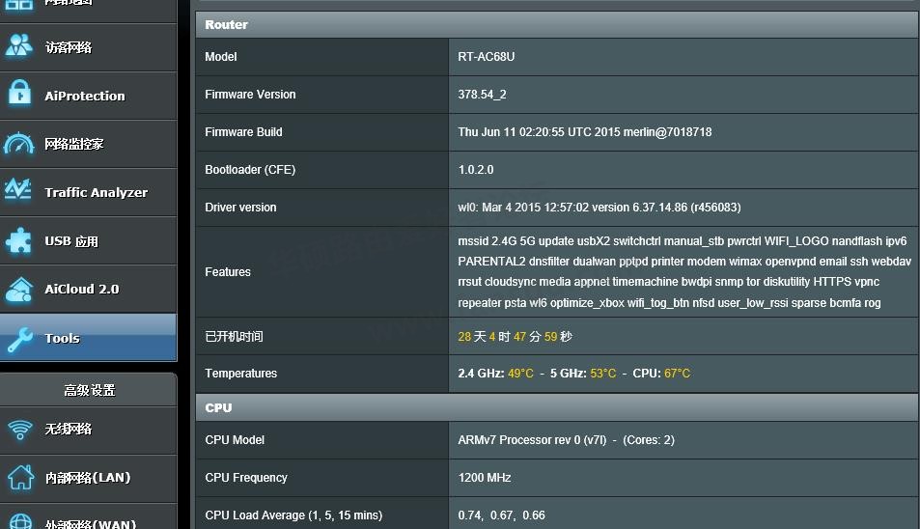
Task: Go to the 内部网络(LAN) label
Action: 88,478
